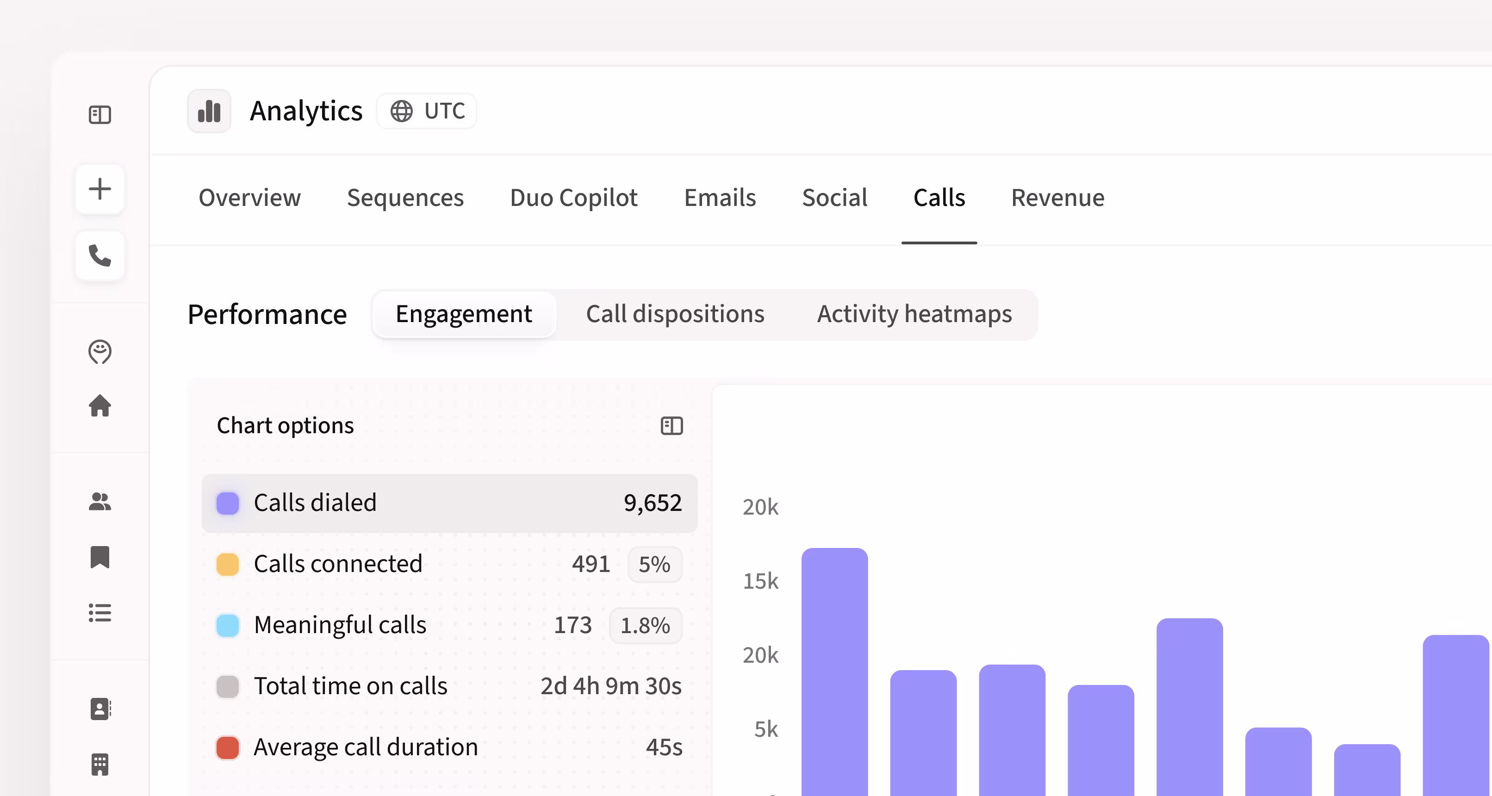Open the building companies icon in sidebar
Viewport: 1492px width, 796px height.
coord(99,764)
